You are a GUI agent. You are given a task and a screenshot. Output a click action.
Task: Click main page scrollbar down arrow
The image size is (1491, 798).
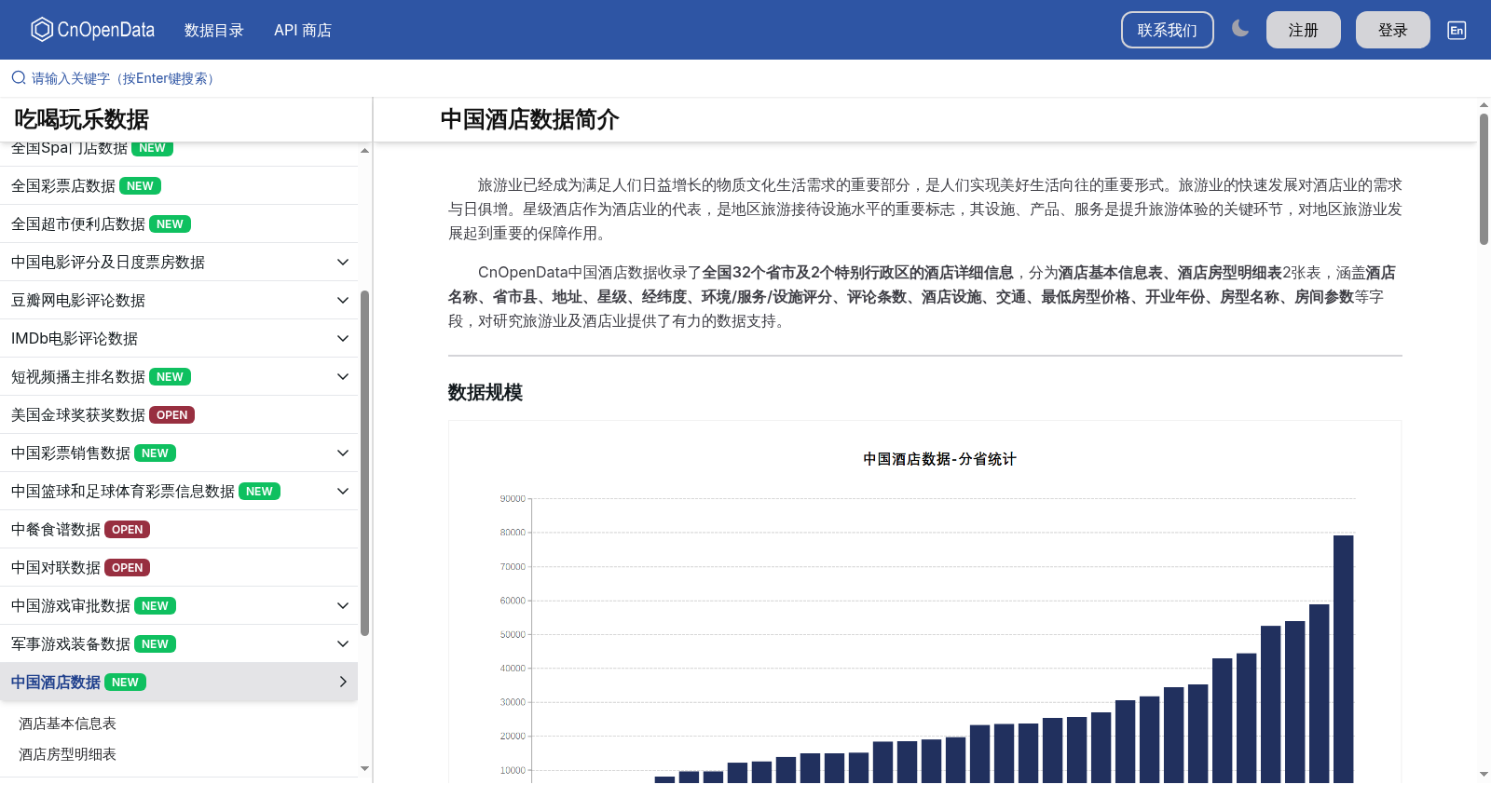[1484, 774]
